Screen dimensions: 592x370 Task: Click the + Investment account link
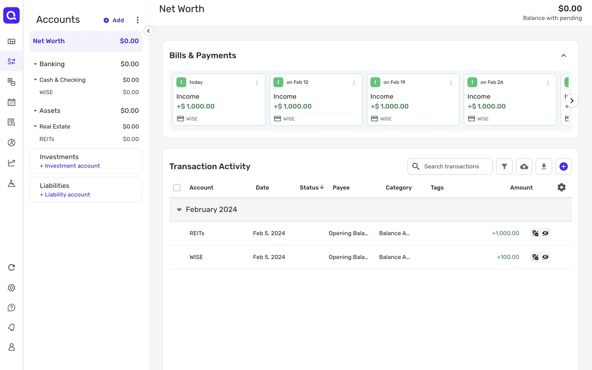click(70, 166)
